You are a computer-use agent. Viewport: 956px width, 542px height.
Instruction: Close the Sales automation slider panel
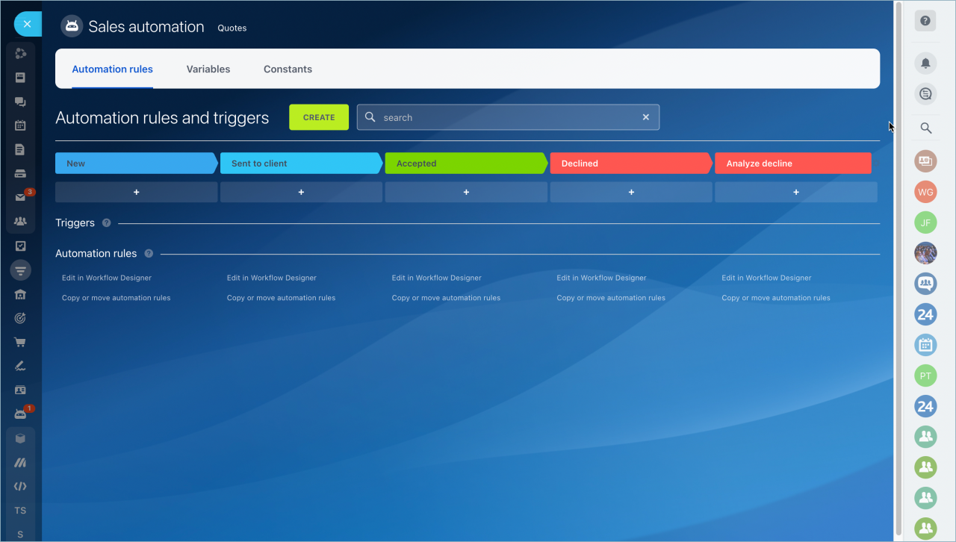[x=27, y=24]
